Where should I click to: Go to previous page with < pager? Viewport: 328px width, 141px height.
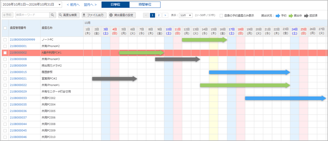146,15
